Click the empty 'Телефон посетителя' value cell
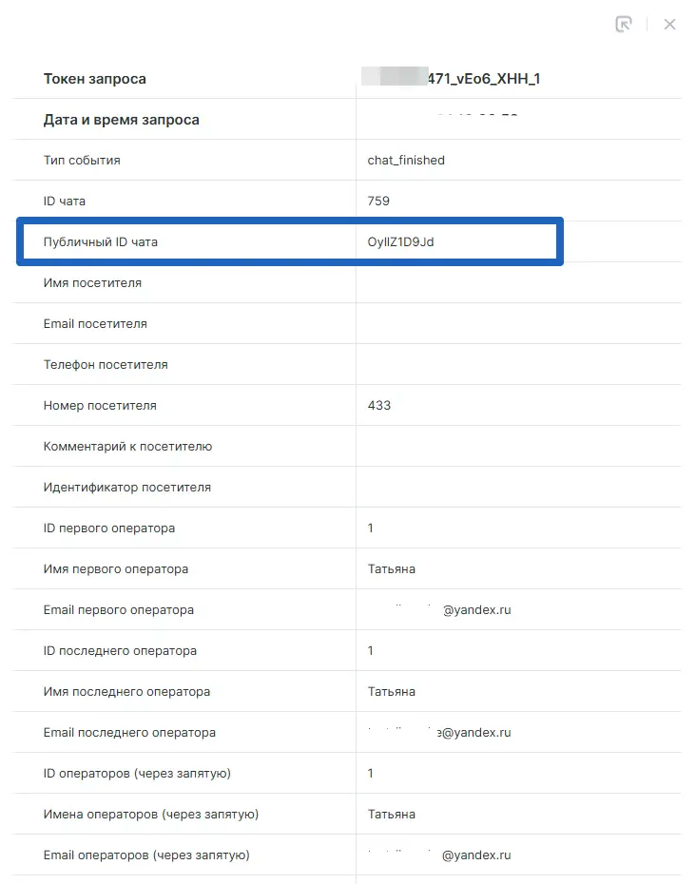The image size is (696, 884). 518,364
